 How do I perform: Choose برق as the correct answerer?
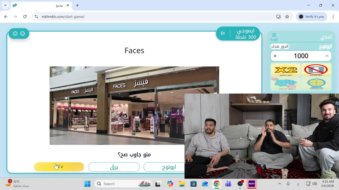114,167
